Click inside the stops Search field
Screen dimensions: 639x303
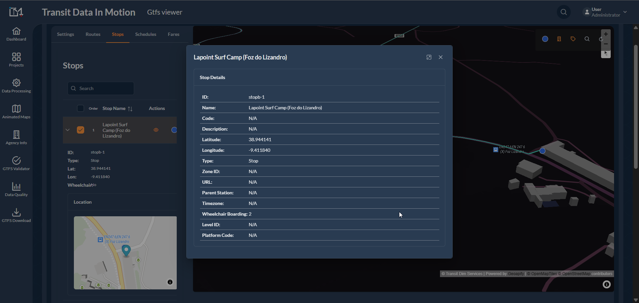pyautogui.click(x=101, y=88)
